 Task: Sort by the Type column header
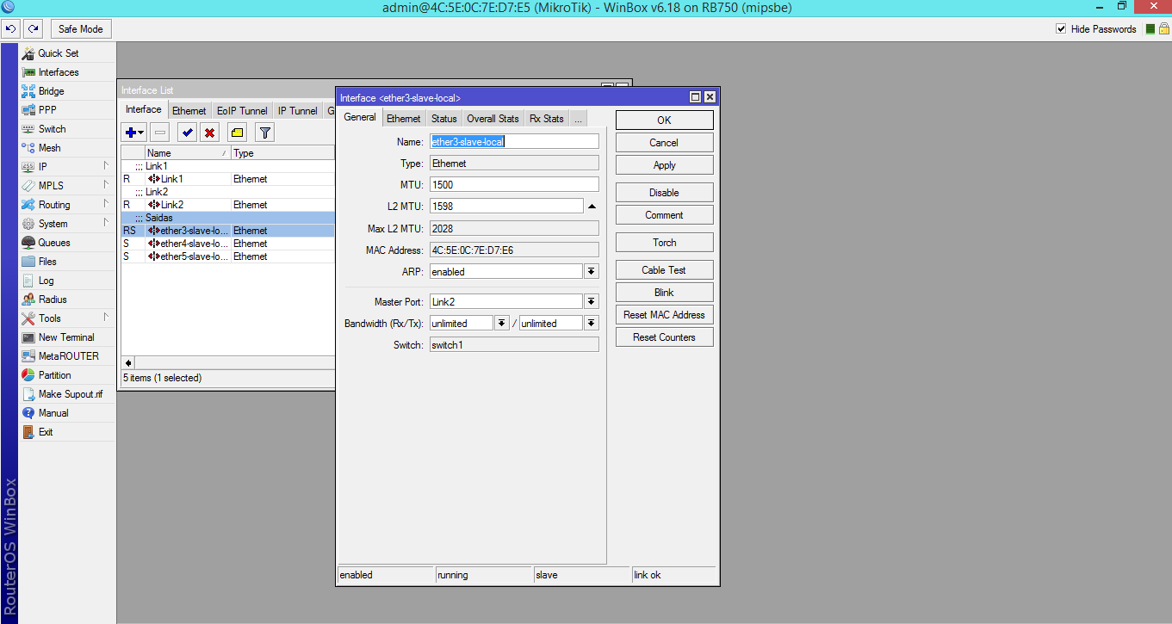[282, 153]
